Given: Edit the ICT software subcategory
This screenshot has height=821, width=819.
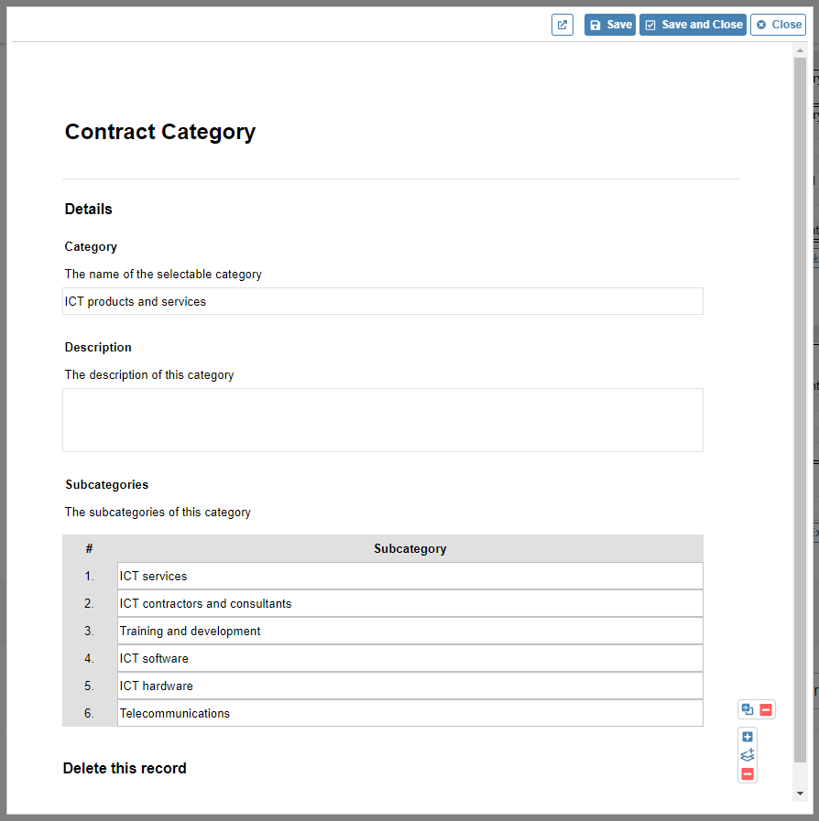Looking at the screenshot, I should (410, 658).
